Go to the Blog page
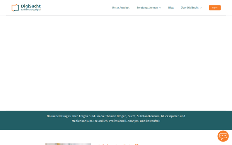This screenshot has height=145, width=232. [x=171, y=8]
